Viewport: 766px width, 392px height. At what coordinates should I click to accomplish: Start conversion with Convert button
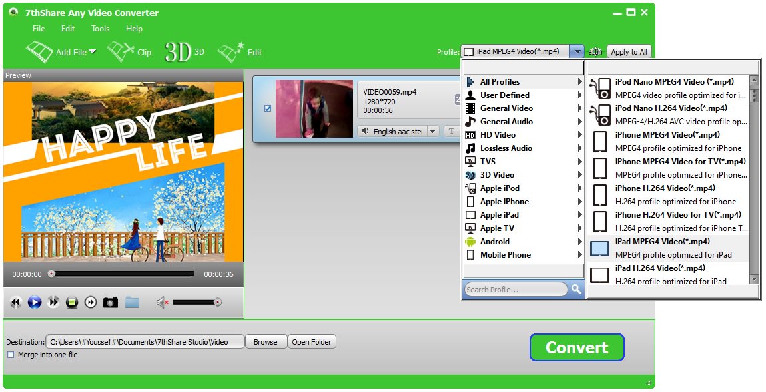577,347
